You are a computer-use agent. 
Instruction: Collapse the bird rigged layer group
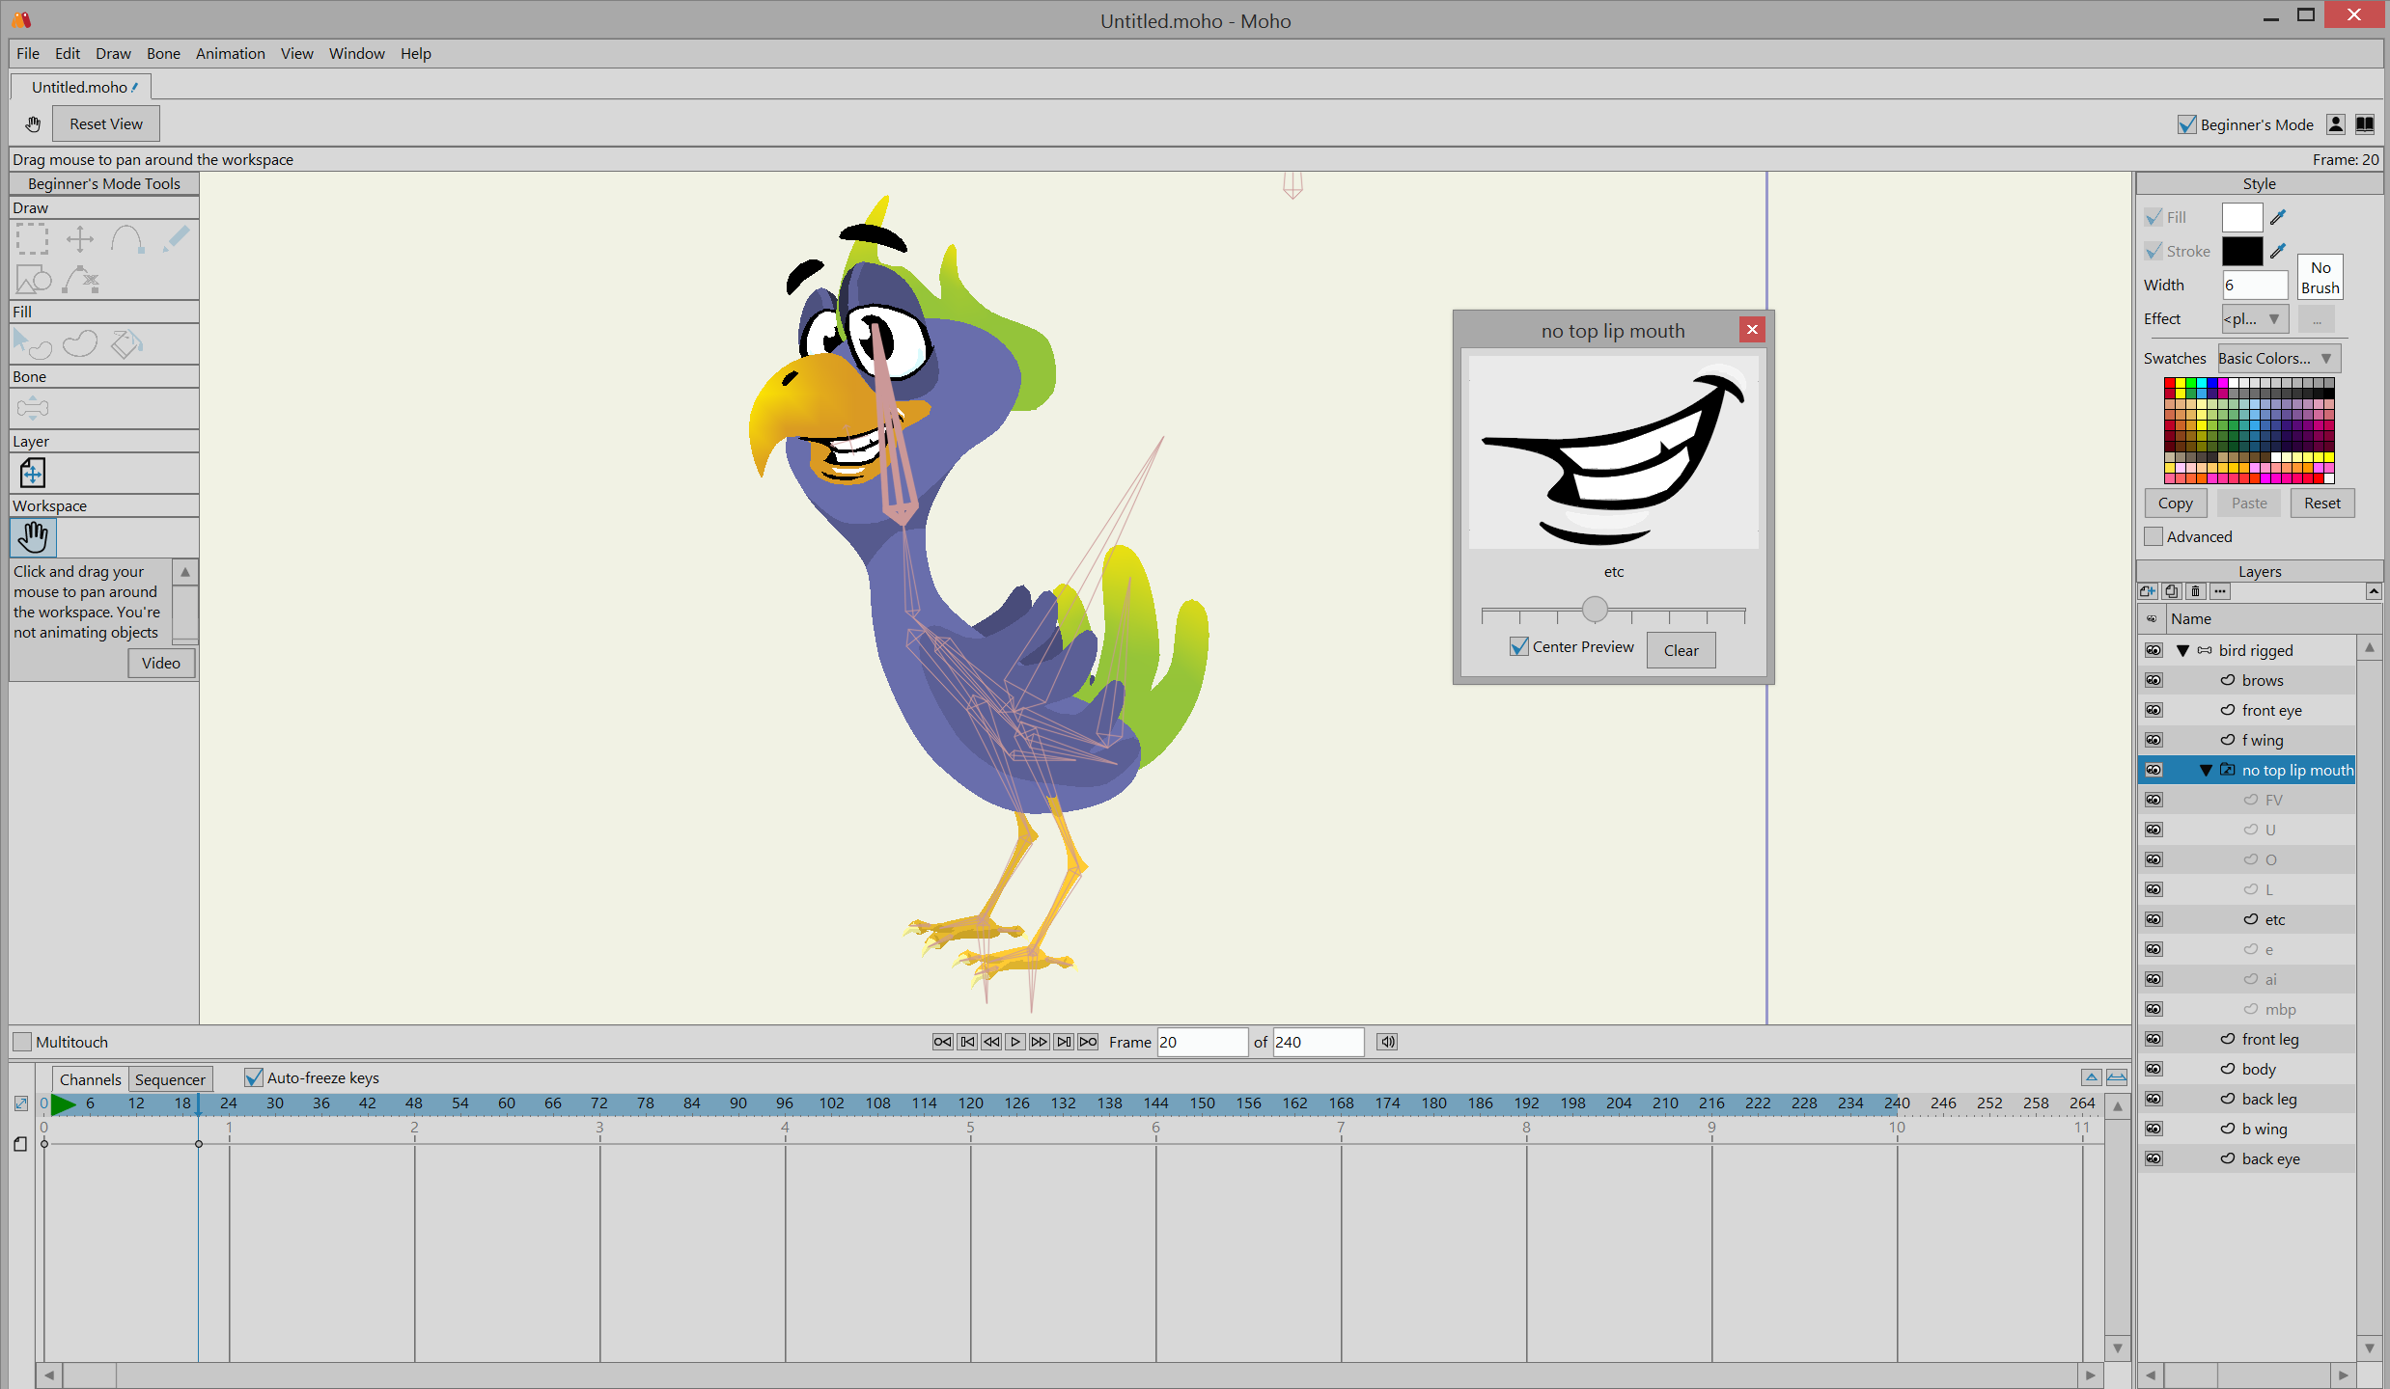2182,650
